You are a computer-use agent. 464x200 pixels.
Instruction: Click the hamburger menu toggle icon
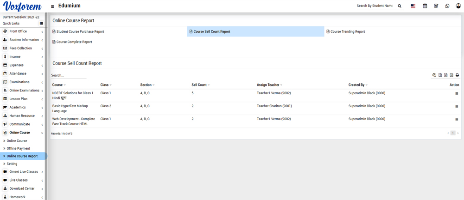(52, 6)
